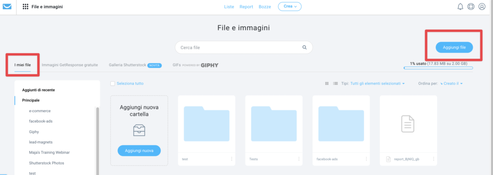Open Report in the top navigation
The width and height of the screenshot is (493, 175).
(246, 7)
